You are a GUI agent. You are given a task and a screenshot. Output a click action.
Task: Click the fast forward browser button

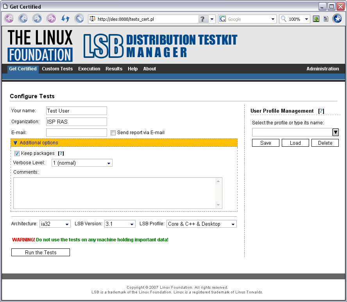click(51, 19)
